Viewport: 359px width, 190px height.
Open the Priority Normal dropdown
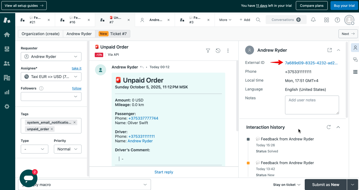coord(68,149)
